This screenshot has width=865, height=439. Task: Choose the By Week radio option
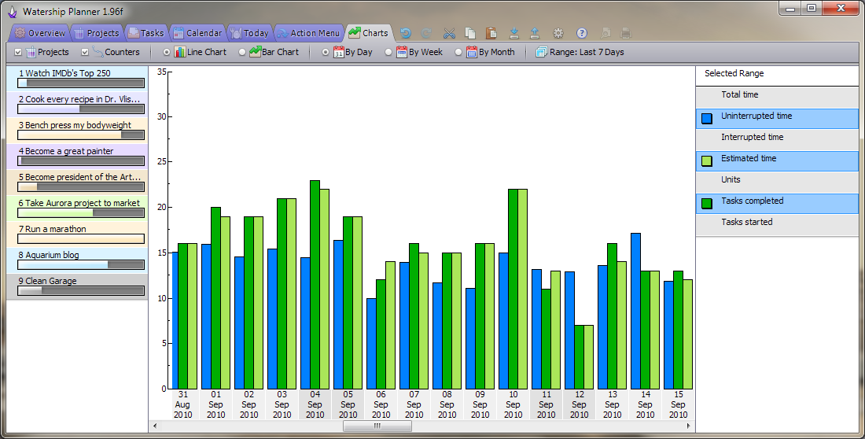click(x=388, y=52)
